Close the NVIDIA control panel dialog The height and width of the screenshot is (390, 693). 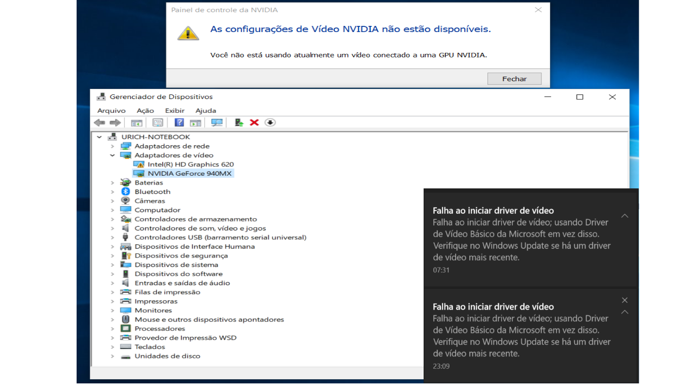pos(538,10)
